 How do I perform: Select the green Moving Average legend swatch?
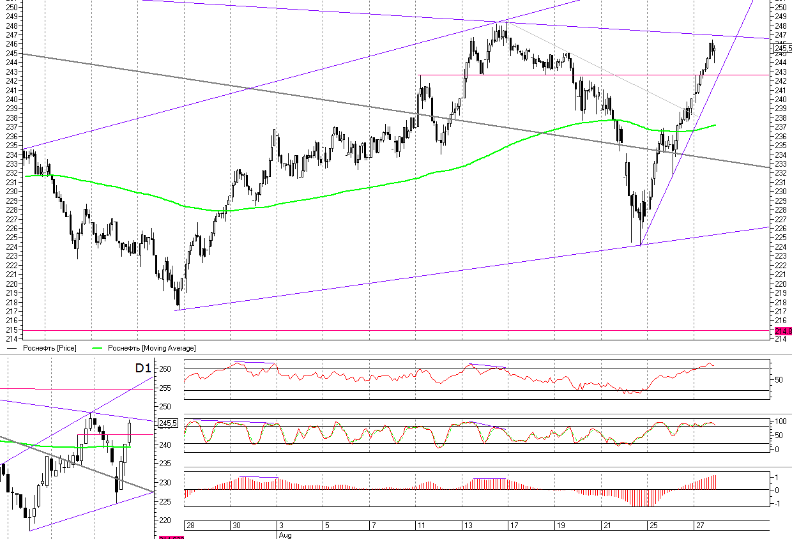pos(98,348)
